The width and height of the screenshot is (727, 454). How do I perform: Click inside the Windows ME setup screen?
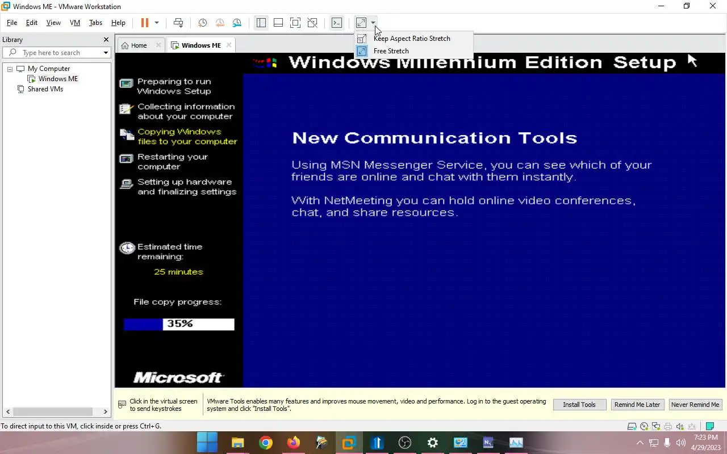click(420, 221)
